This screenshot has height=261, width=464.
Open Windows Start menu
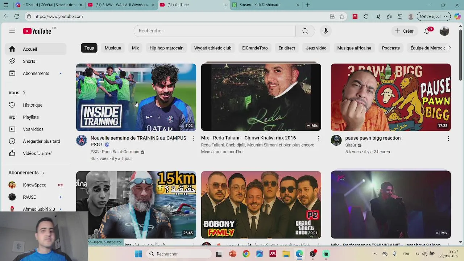point(138,254)
